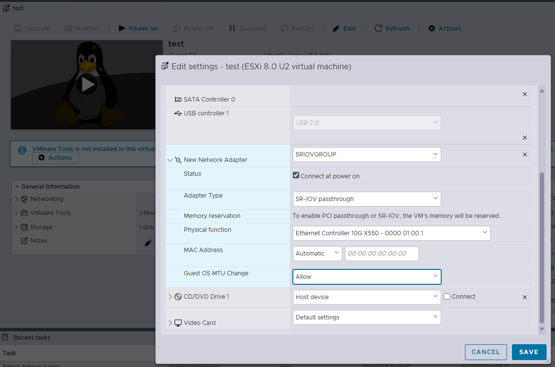This screenshot has width=555, height=367.
Task: Click the SATA Controller 0 label
Action: pos(209,100)
